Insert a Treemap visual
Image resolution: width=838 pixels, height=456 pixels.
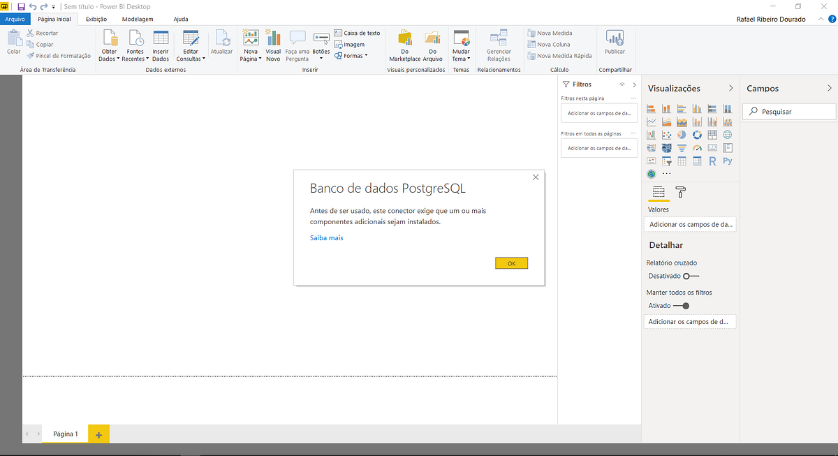712,134
